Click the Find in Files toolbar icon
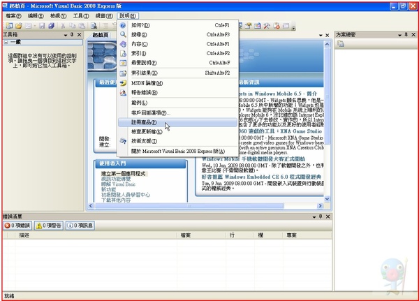Image resolution: width=419 pixels, height=301 pixels. point(94,26)
